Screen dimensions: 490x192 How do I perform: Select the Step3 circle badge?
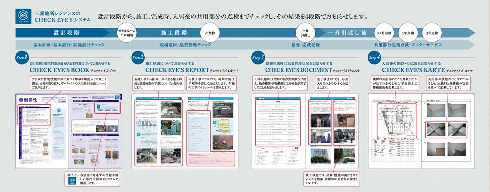[258, 58]
